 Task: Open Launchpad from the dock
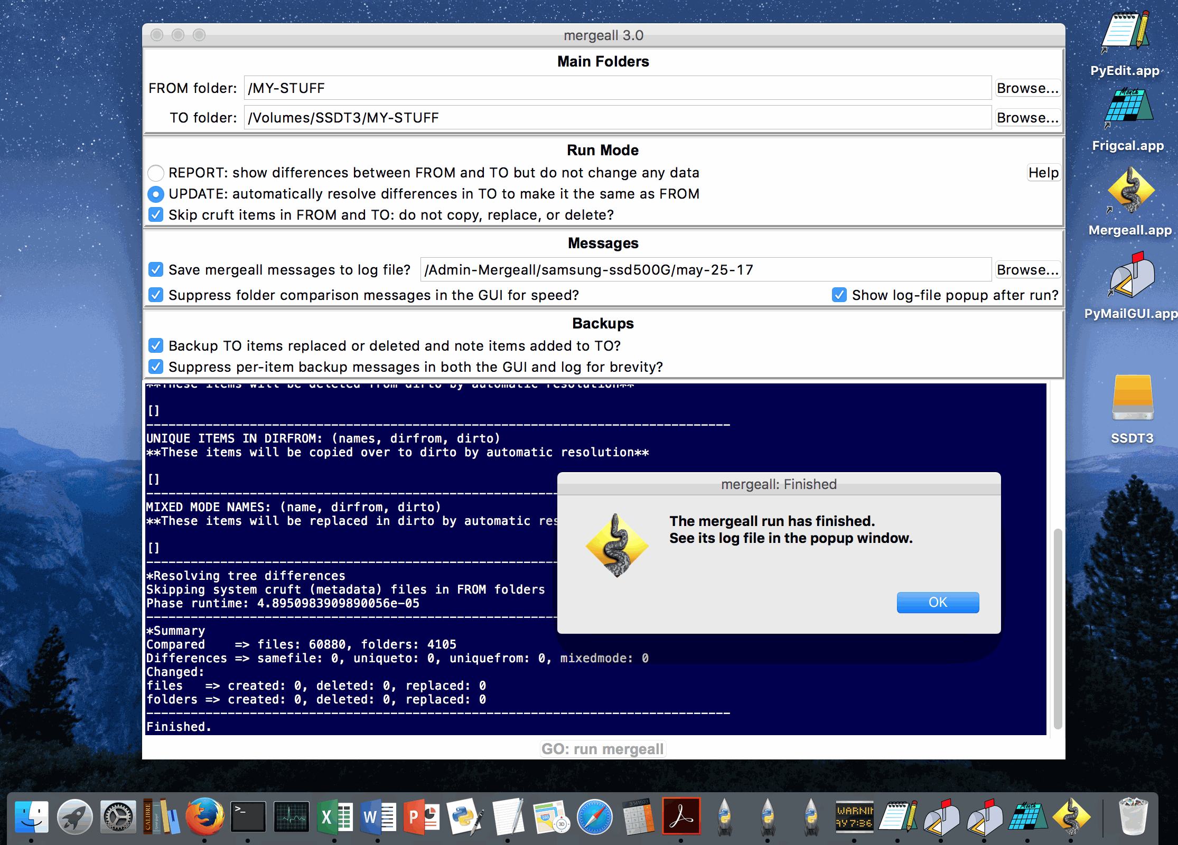point(75,817)
